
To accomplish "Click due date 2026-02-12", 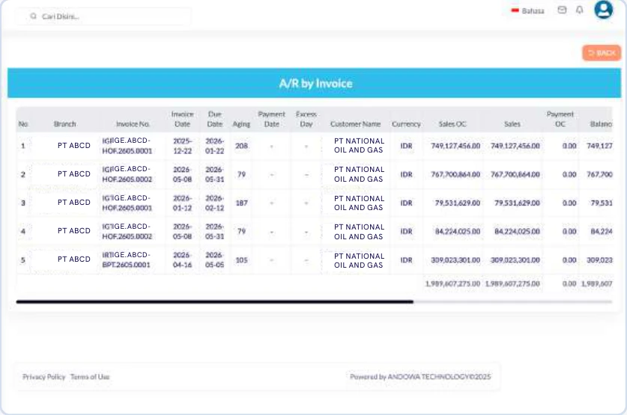I will pos(215,203).
